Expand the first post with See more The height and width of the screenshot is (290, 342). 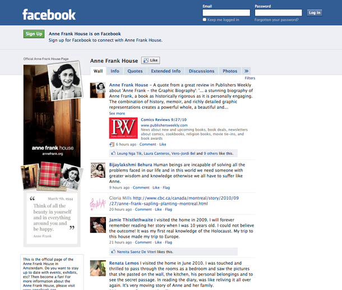pos(117,113)
